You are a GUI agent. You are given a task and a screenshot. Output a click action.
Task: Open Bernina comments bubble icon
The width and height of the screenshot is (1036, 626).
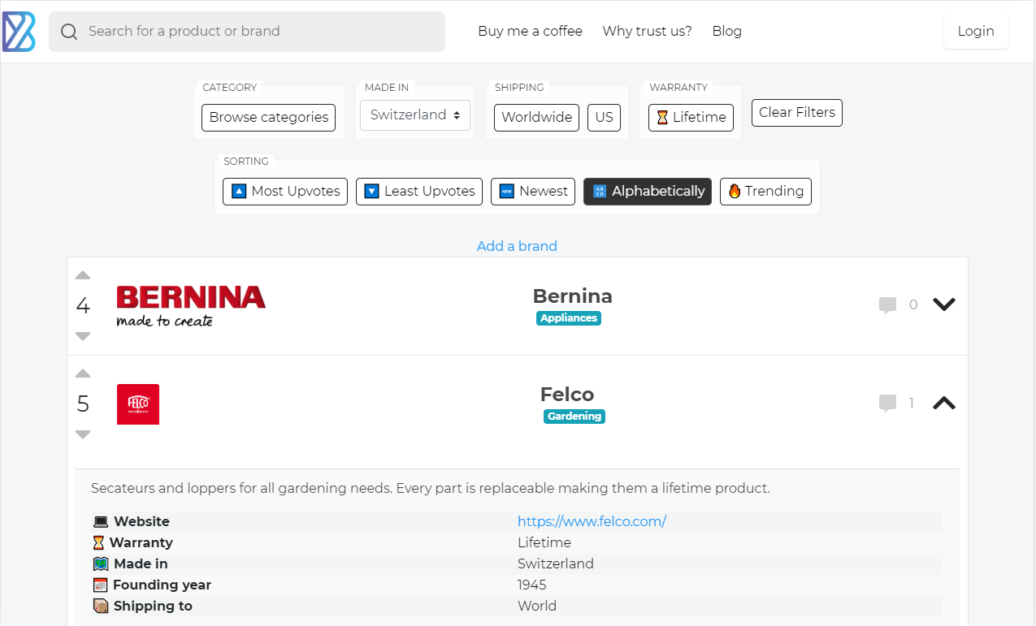887,305
